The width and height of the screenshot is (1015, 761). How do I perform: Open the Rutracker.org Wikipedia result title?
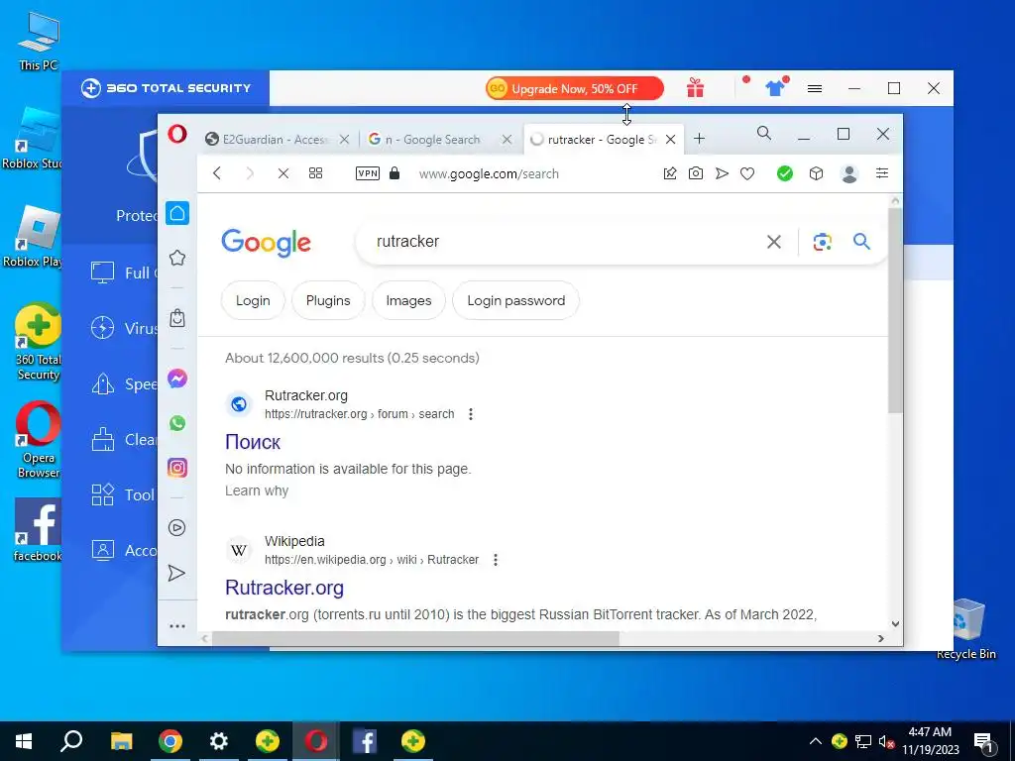tap(284, 588)
